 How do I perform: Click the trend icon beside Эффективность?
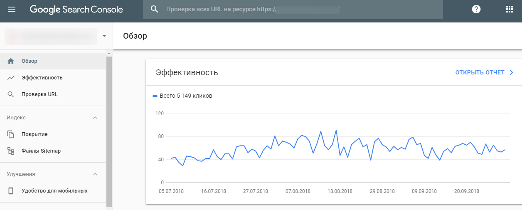11,78
